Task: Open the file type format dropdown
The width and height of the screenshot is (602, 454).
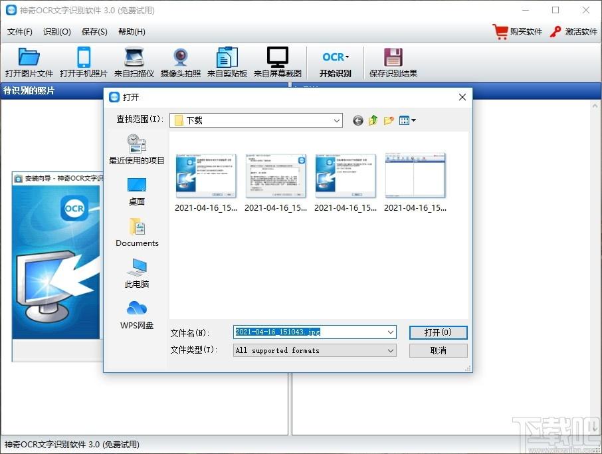Action: pyautogui.click(x=315, y=350)
